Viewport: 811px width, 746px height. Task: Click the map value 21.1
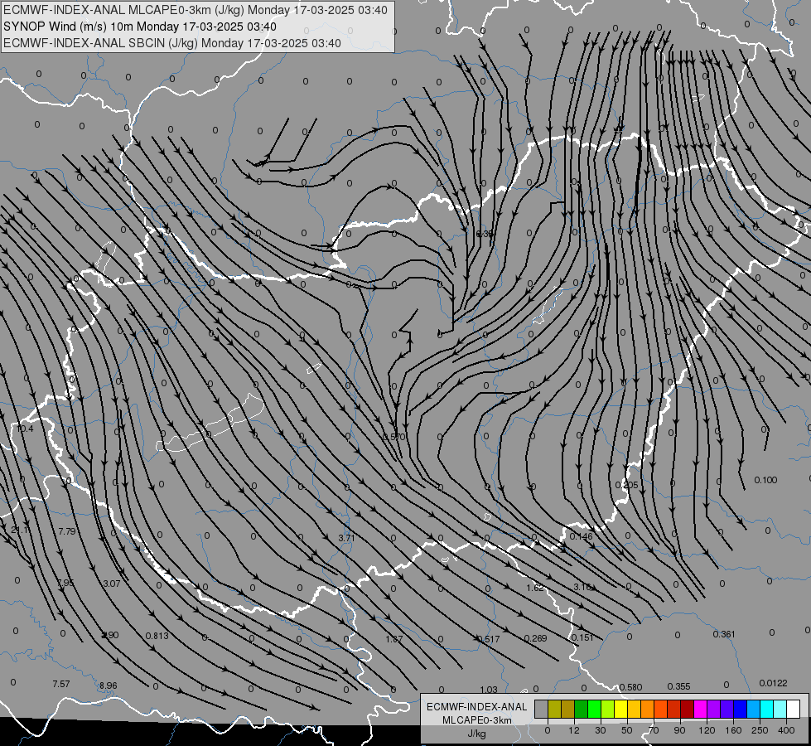point(21,530)
